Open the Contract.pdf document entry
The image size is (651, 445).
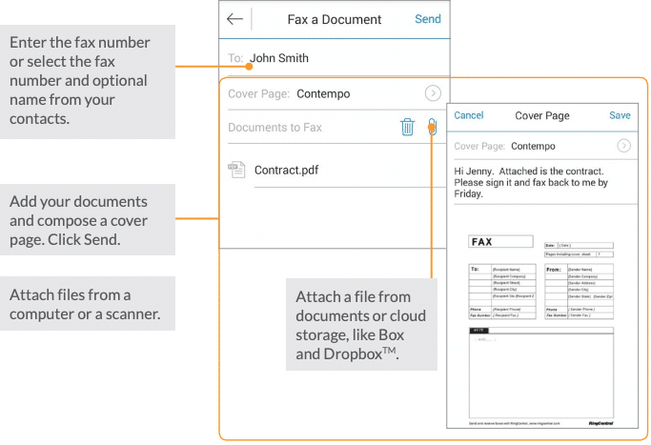286,171
